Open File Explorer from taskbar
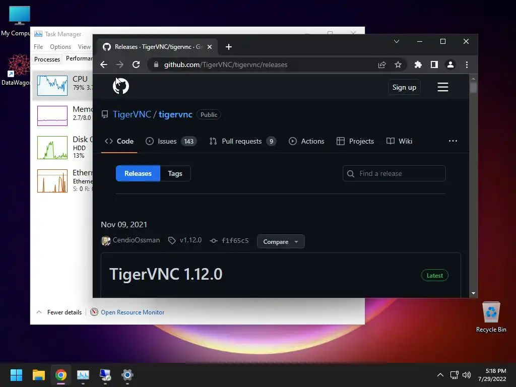Screen dimensions: 516x387 click(x=38, y=375)
